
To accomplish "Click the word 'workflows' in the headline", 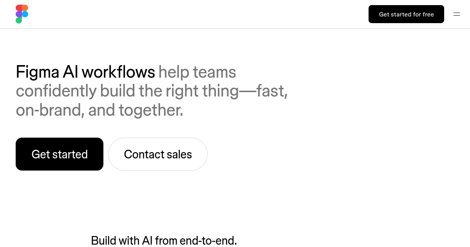I will 119,72.
